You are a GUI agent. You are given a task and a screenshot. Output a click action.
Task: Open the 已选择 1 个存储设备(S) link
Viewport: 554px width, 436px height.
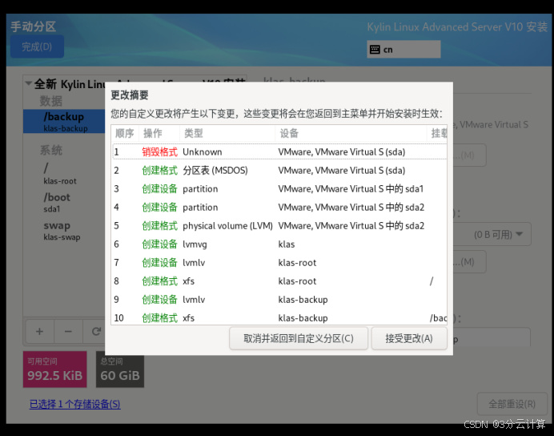74,404
